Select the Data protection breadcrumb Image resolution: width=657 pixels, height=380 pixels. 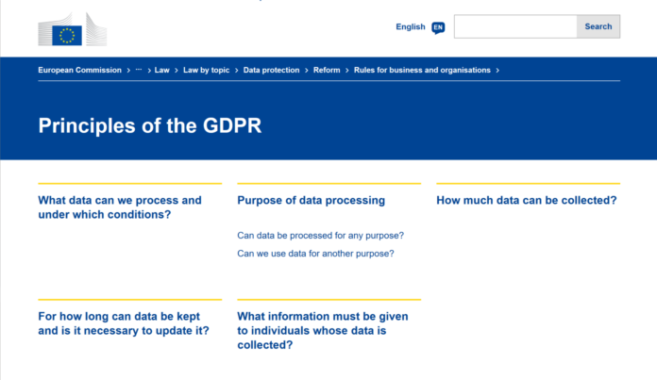tap(271, 70)
